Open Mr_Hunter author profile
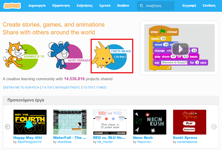The image size is (222, 151). pos(105,142)
